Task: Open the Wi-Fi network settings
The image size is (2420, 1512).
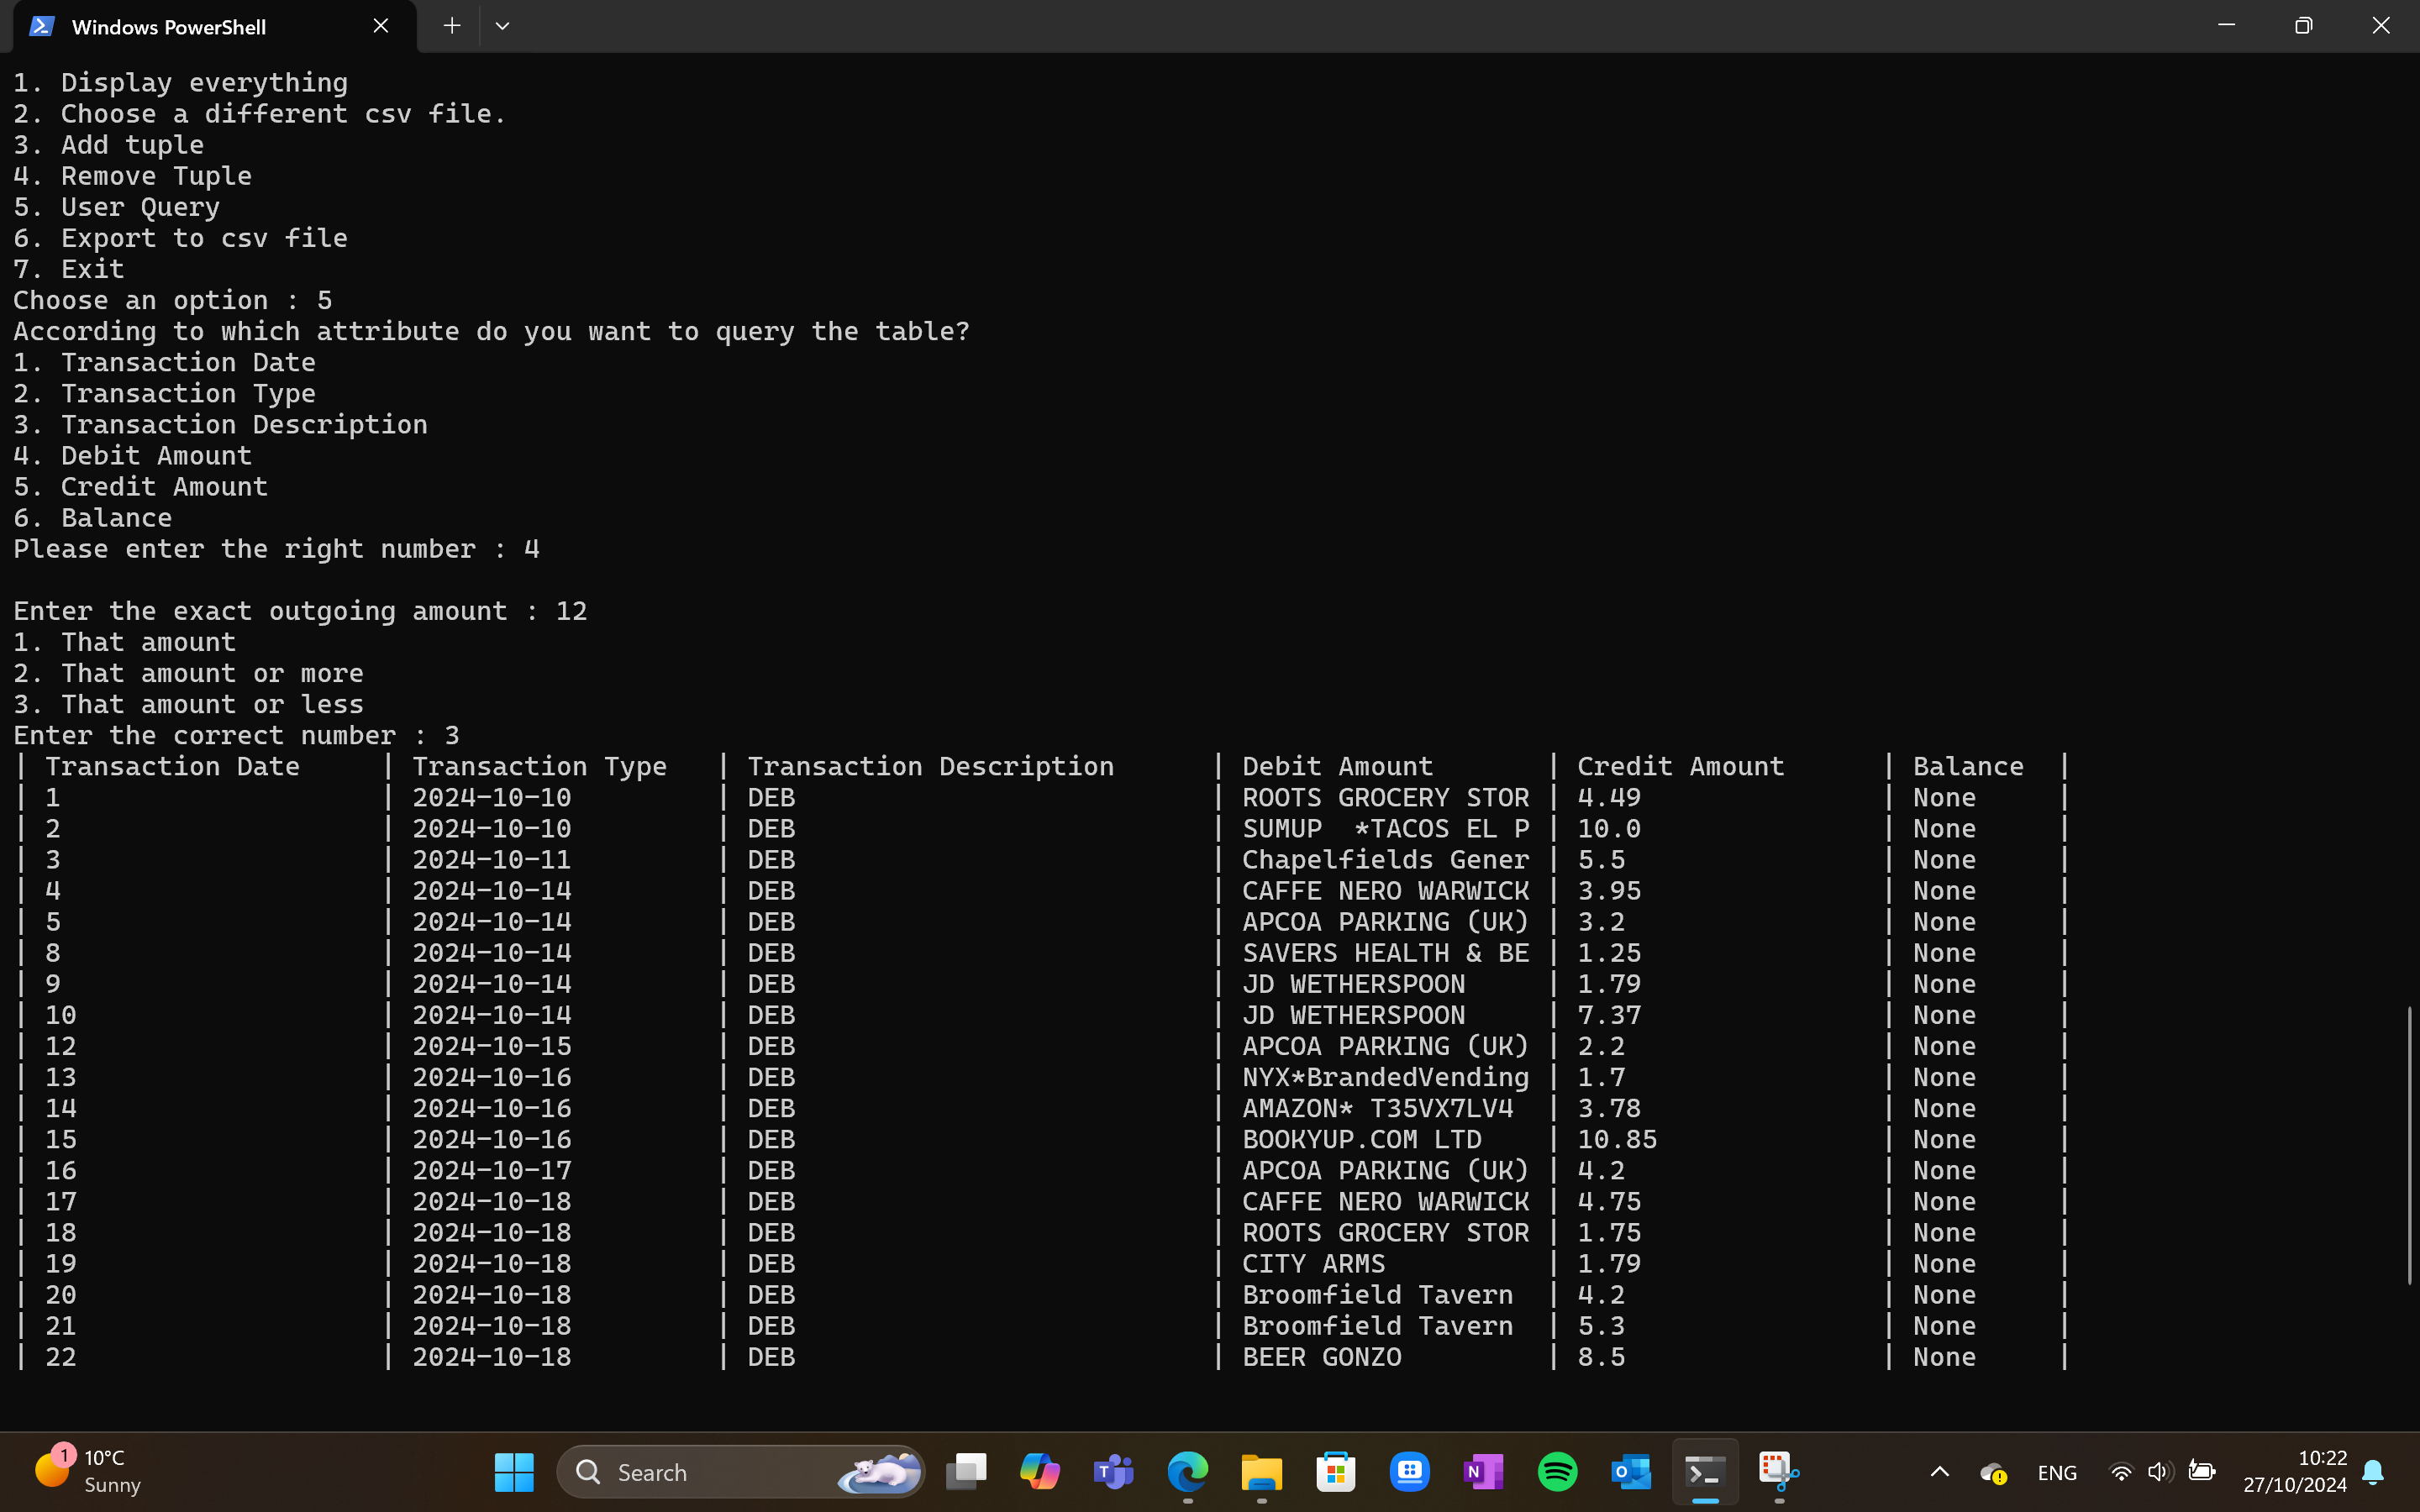Action: pyautogui.click(x=2120, y=1472)
